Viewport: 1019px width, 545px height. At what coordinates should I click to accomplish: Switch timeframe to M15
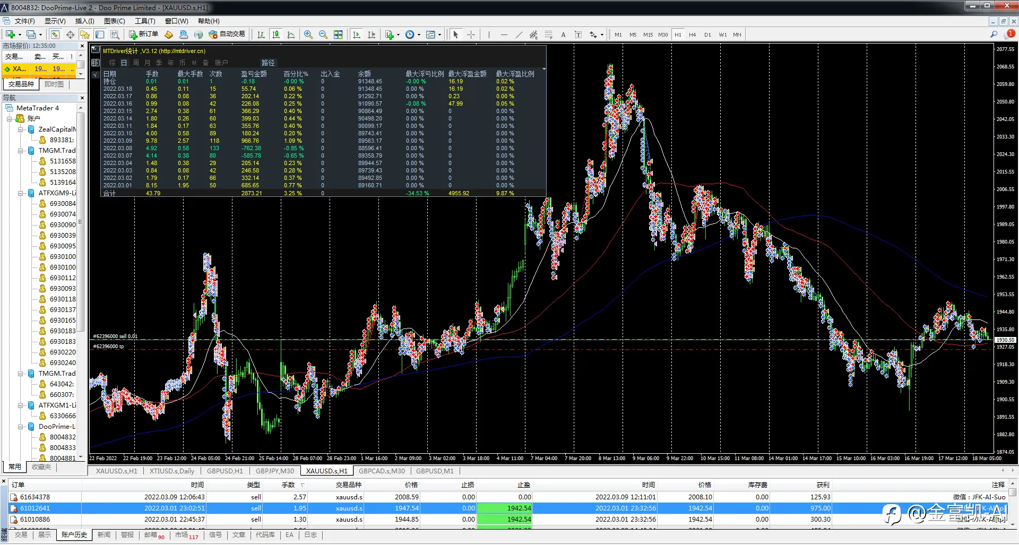point(648,34)
